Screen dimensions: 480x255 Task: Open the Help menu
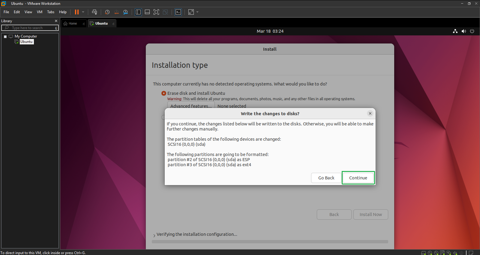tap(63, 12)
